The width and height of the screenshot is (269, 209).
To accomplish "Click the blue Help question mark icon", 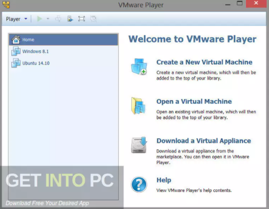I will point(139,185).
